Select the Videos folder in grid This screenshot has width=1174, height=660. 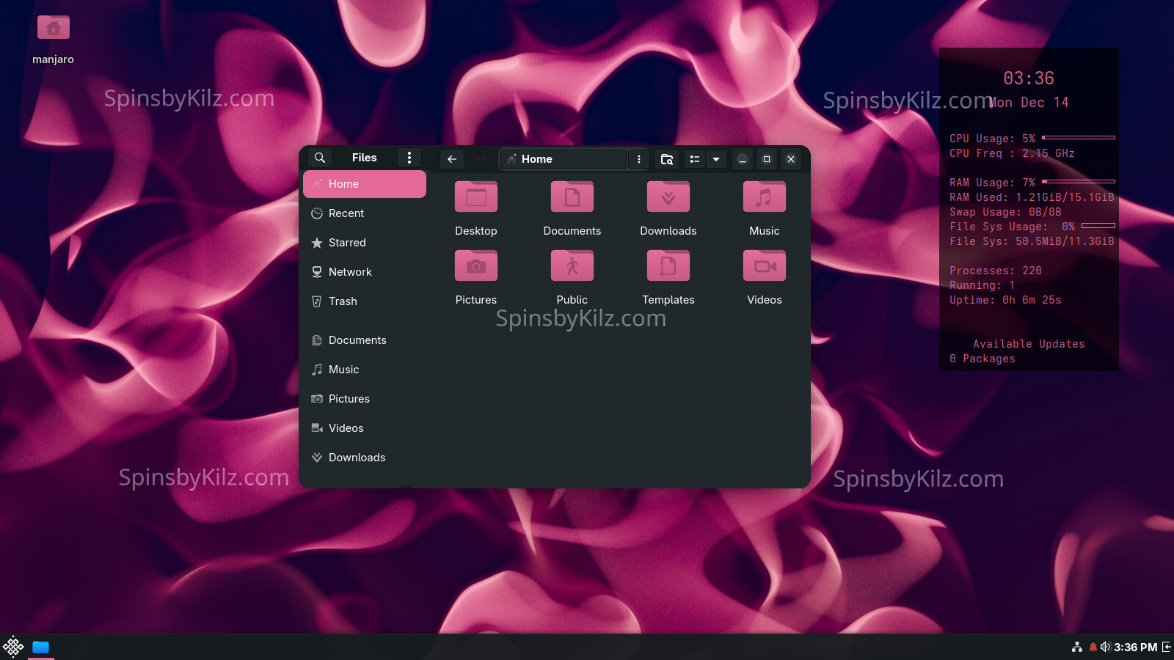[x=764, y=267]
